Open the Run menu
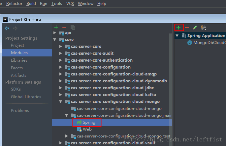226x146 pixels. [44, 4]
